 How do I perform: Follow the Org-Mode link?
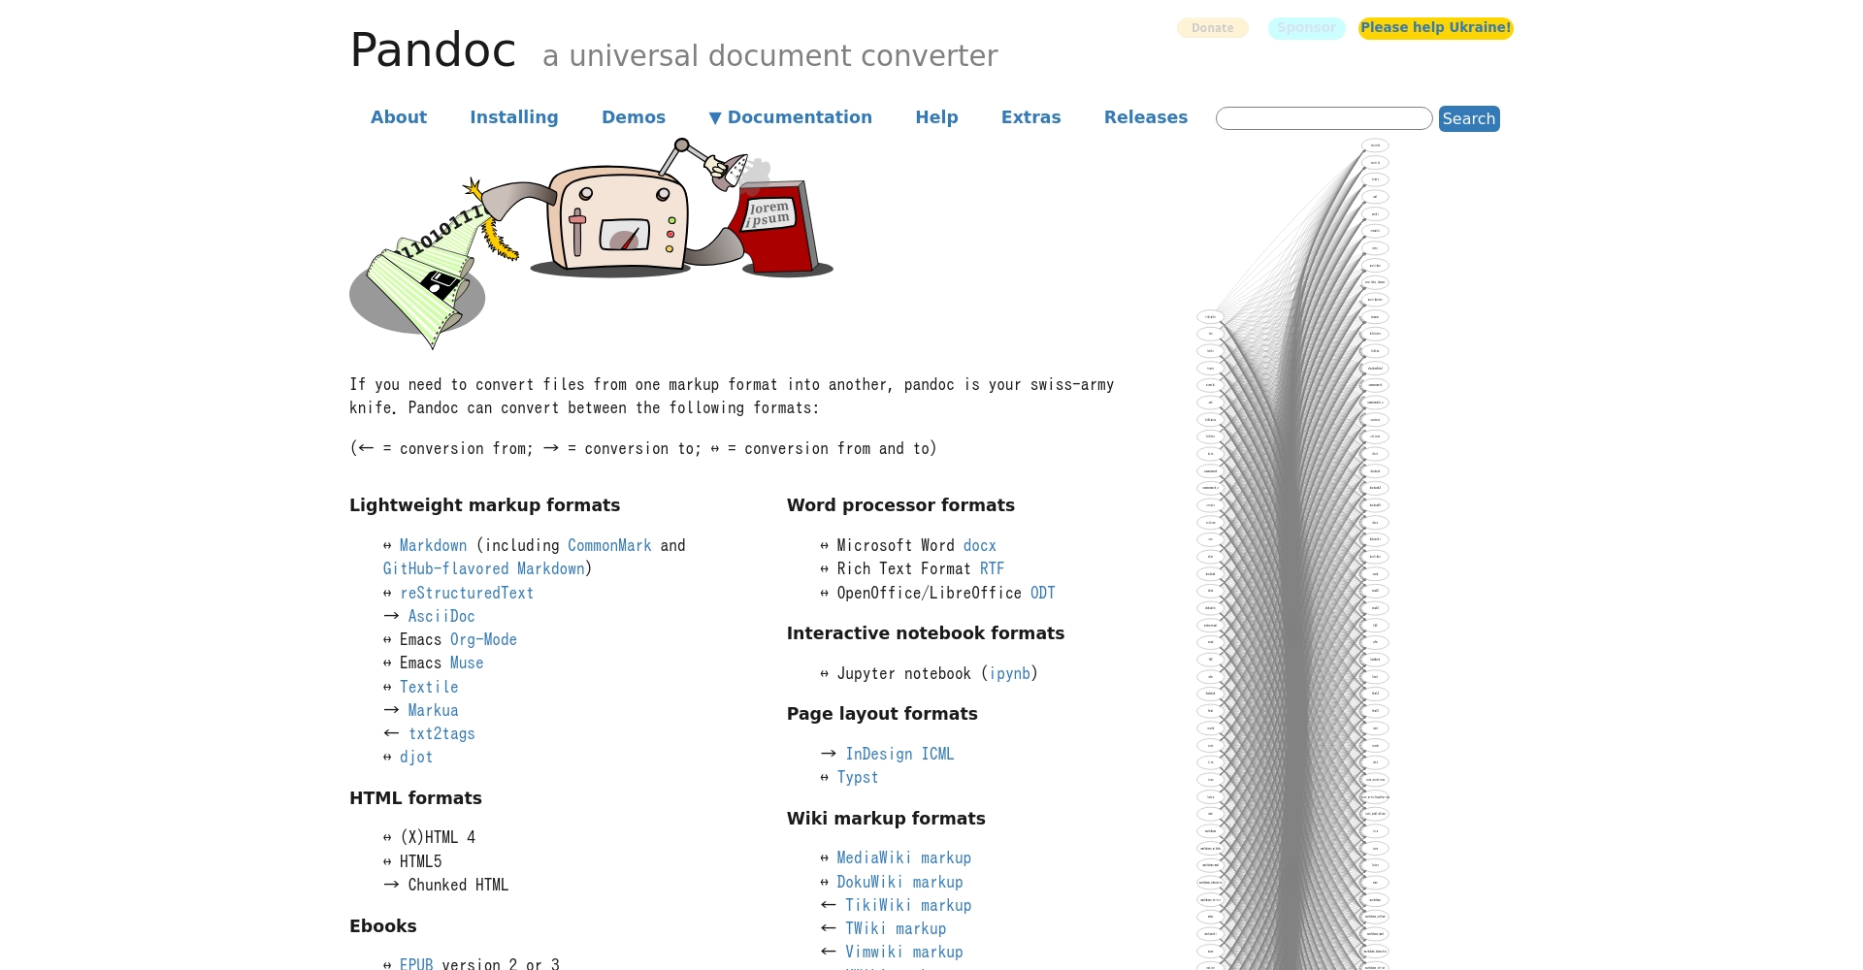coord(483,640)
